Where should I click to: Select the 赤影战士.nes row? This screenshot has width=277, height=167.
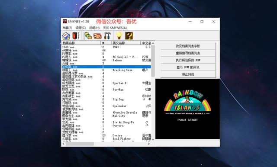[x=106, y=96]
